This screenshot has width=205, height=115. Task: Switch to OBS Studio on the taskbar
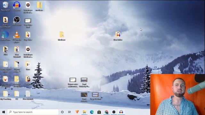[114, 112]
